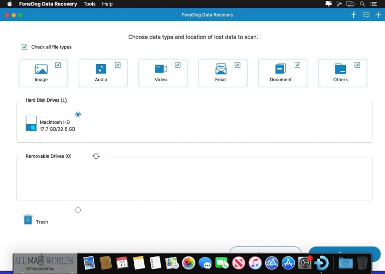The width and height of the screenshot is (385, 274).
Task: Select the Macintosh HD radio button
Action: pyautogui.click(x=78, y=114)
